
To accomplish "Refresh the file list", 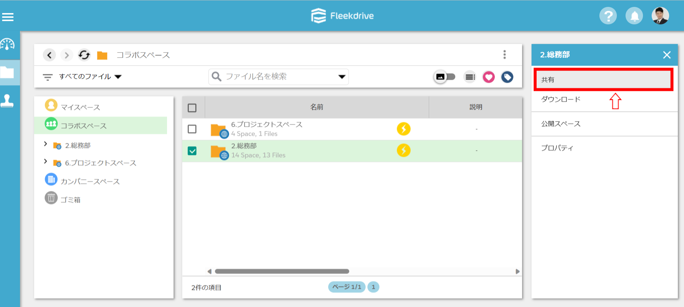I will pos(84,55).
